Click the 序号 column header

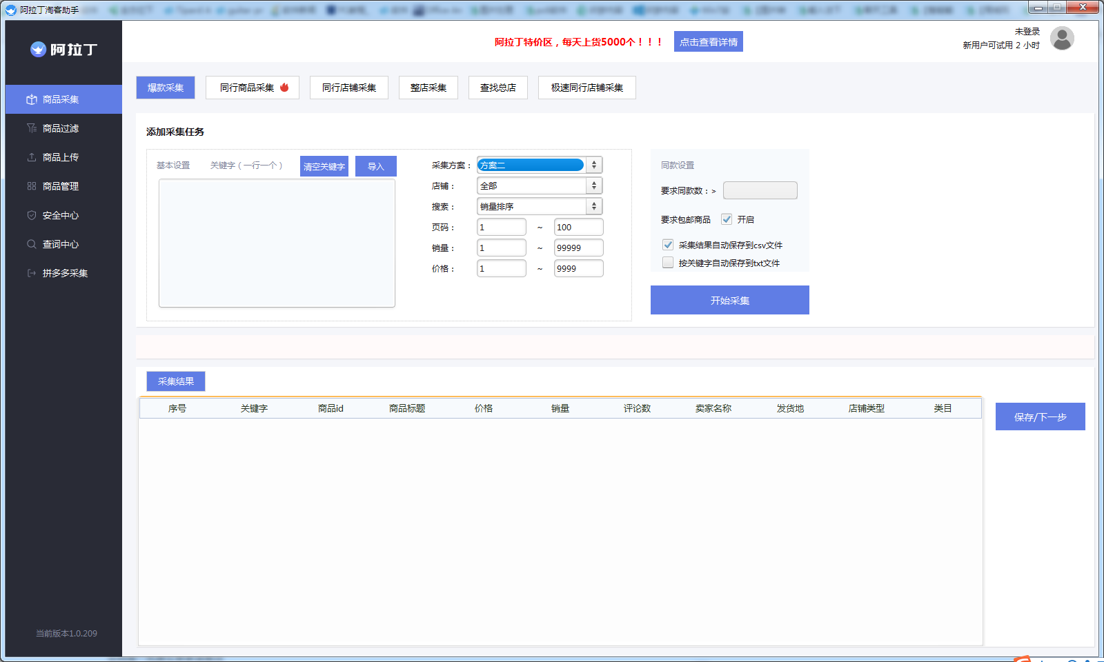[177, 408]
